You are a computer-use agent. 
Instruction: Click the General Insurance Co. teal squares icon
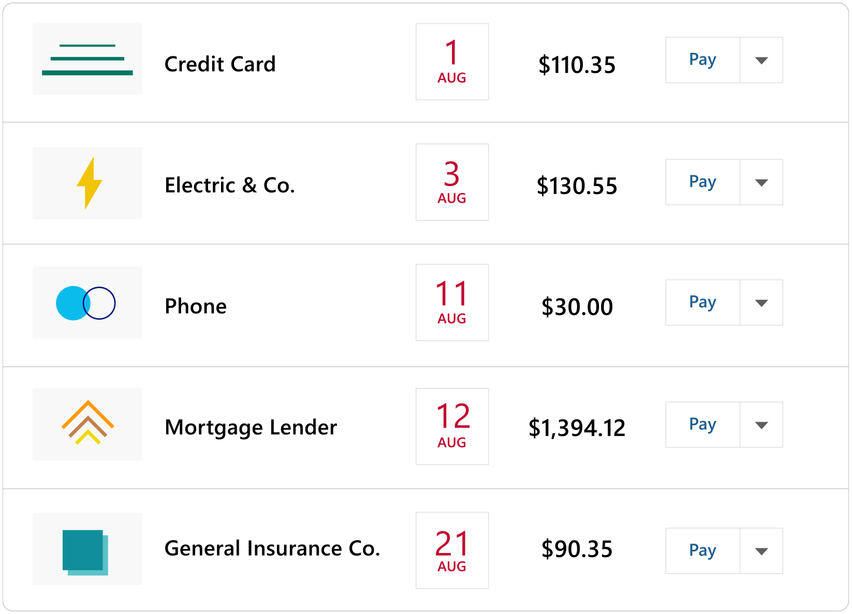tap(85, 551)
